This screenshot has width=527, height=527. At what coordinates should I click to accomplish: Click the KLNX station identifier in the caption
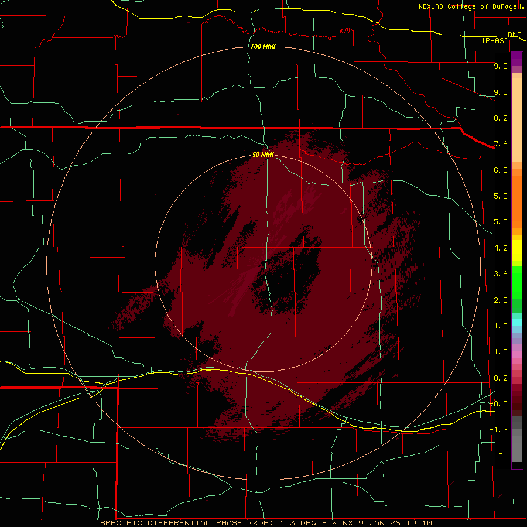343,523
